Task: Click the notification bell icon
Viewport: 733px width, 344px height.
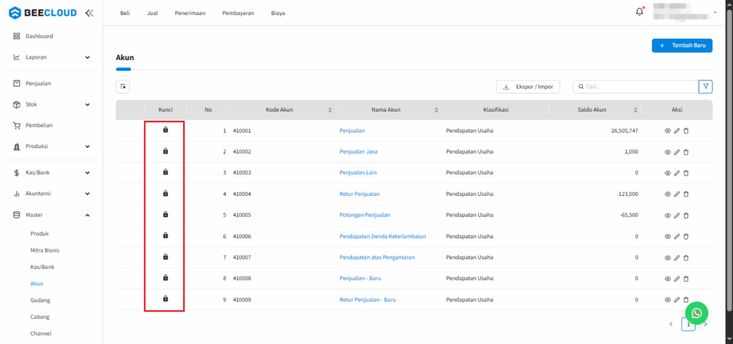Action: [x=640, y=12]
